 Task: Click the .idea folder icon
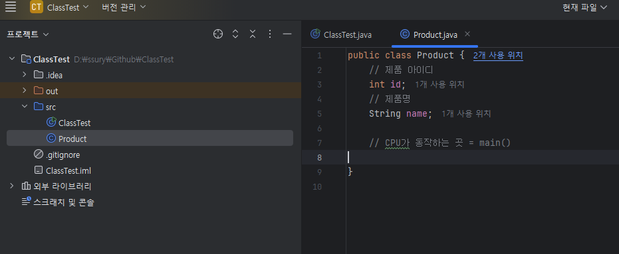39,75
